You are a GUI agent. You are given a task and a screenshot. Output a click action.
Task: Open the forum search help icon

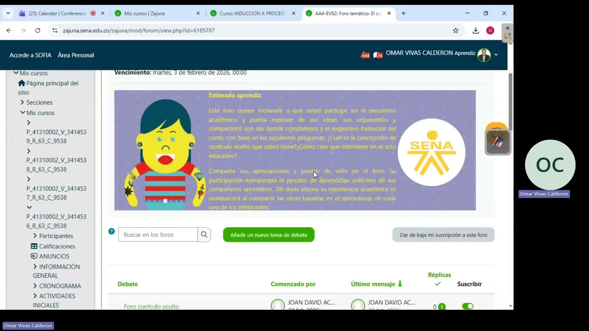[x=111, y=231]
